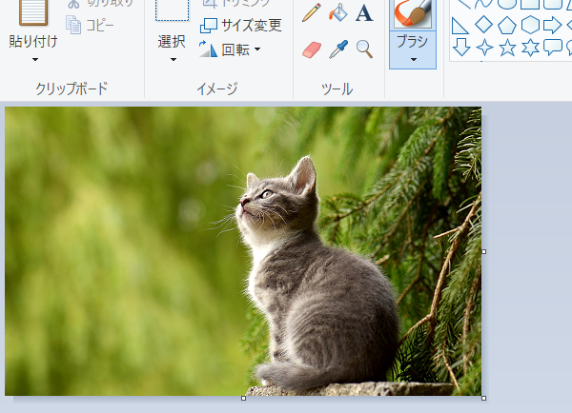
Task: Select the Text (A) tool
Action: pos(364,12)
